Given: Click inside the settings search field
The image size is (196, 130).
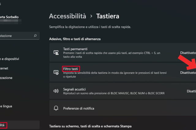Looking at the screenshot, I should click(x=15, y=36).
